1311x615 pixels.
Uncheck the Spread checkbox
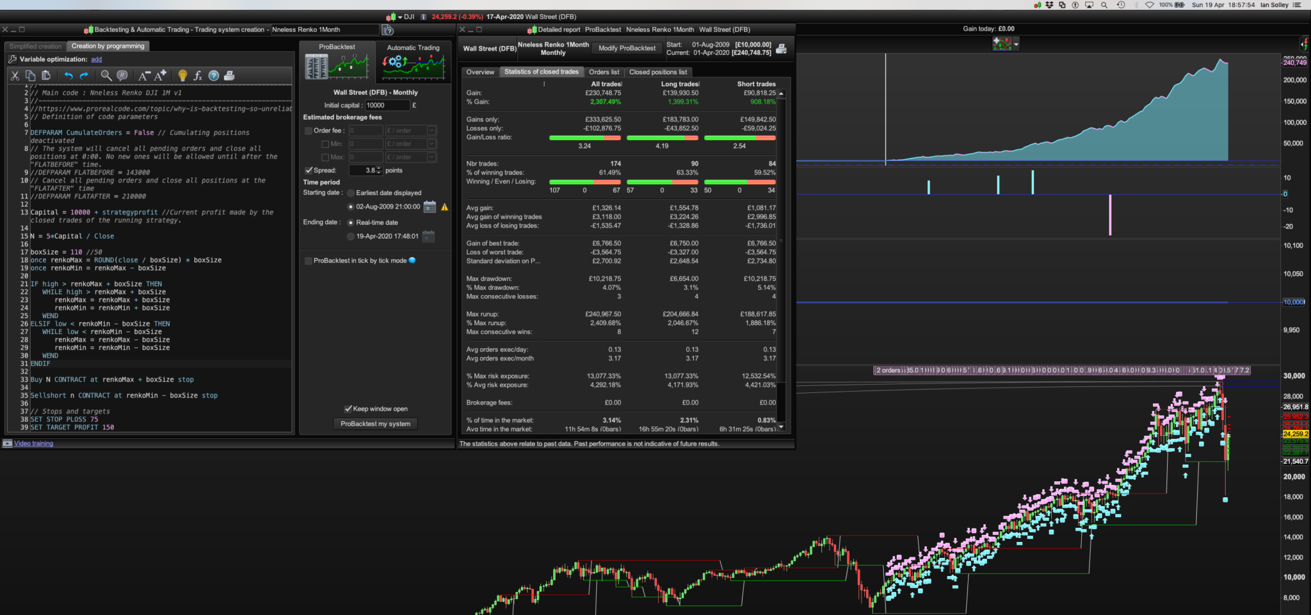[x=309, y=170]
